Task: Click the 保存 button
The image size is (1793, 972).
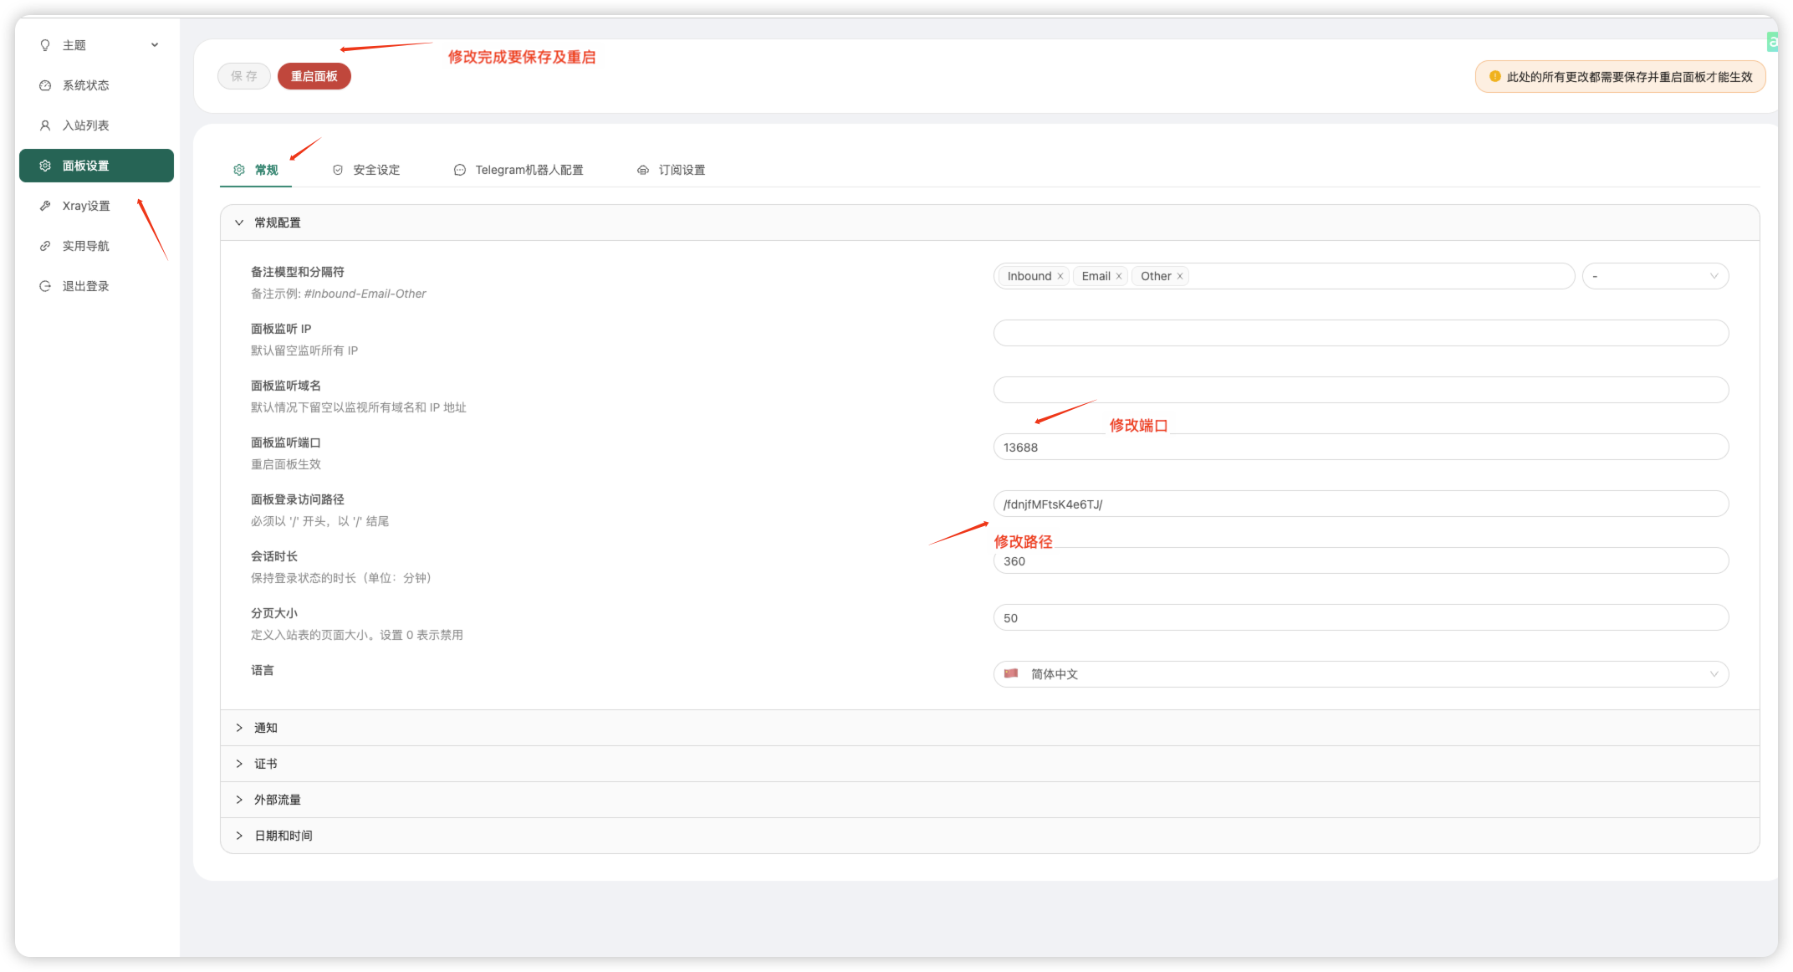Action: pos(244,76)
